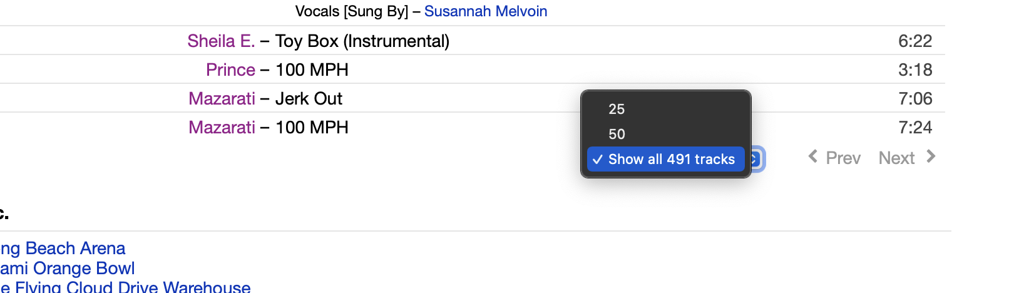Viewport: 1014px width, 293px height.
Task: Open the Prince artist link
Action: coord(230,70)
